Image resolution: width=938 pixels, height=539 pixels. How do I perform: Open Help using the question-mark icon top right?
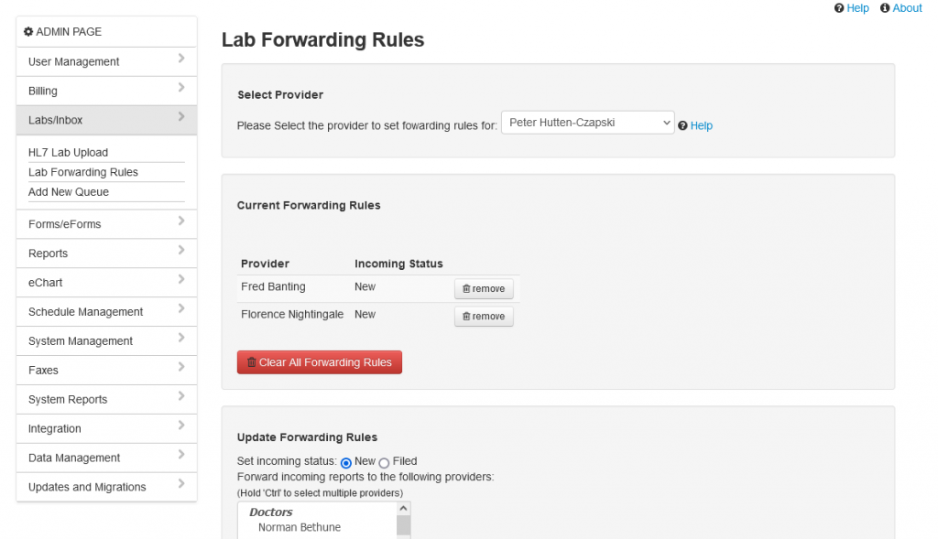(838, 7)
